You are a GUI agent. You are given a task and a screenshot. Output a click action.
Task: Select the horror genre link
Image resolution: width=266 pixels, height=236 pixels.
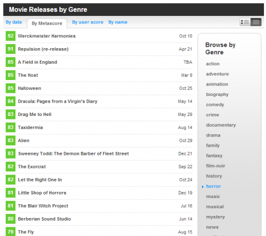point(213,186)
